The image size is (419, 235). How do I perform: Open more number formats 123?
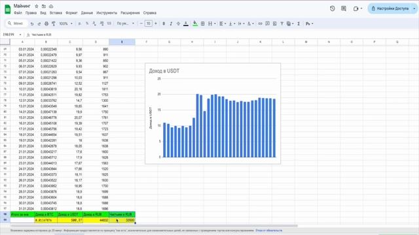(x=109, y=23)
